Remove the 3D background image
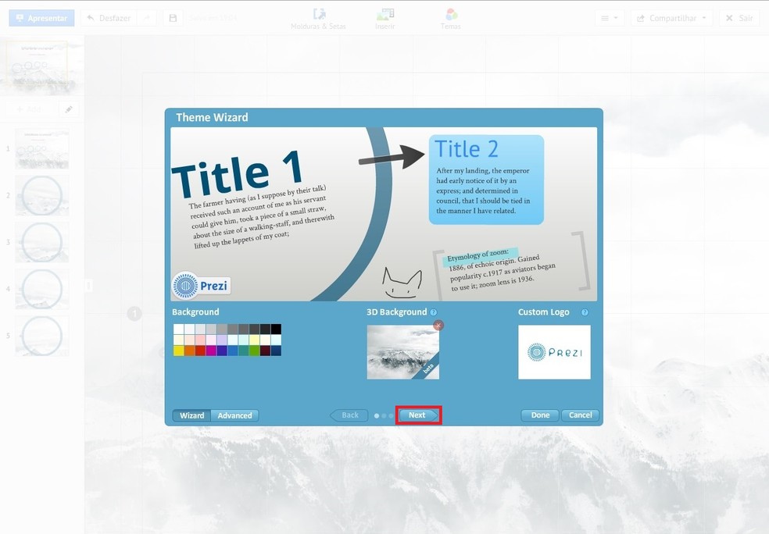Image resolution: width=769 pixels, height=534 pixels. point(438,326)
